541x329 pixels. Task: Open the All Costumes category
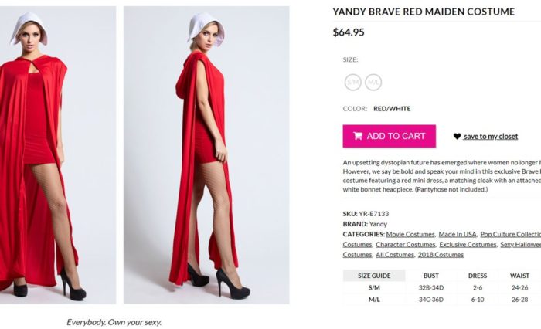click(x=395, y=255)
